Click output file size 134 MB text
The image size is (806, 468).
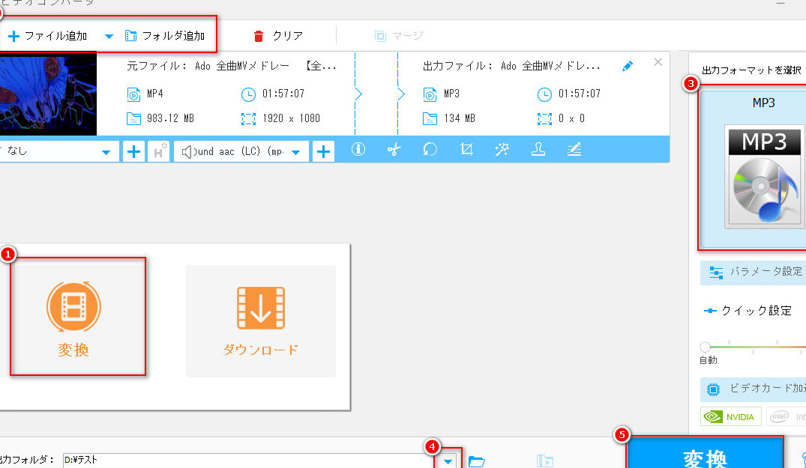460,118
